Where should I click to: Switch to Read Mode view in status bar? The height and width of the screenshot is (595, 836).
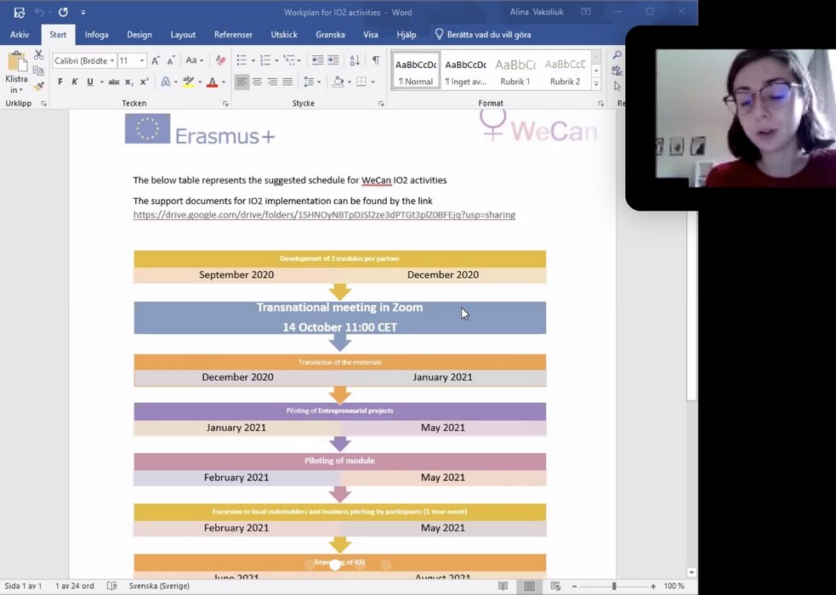pos(503,586)
